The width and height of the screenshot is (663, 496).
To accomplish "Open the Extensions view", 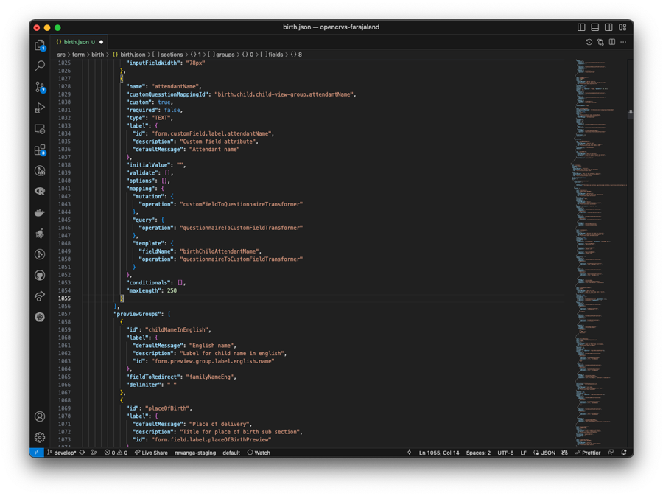I will coord(40,150).
